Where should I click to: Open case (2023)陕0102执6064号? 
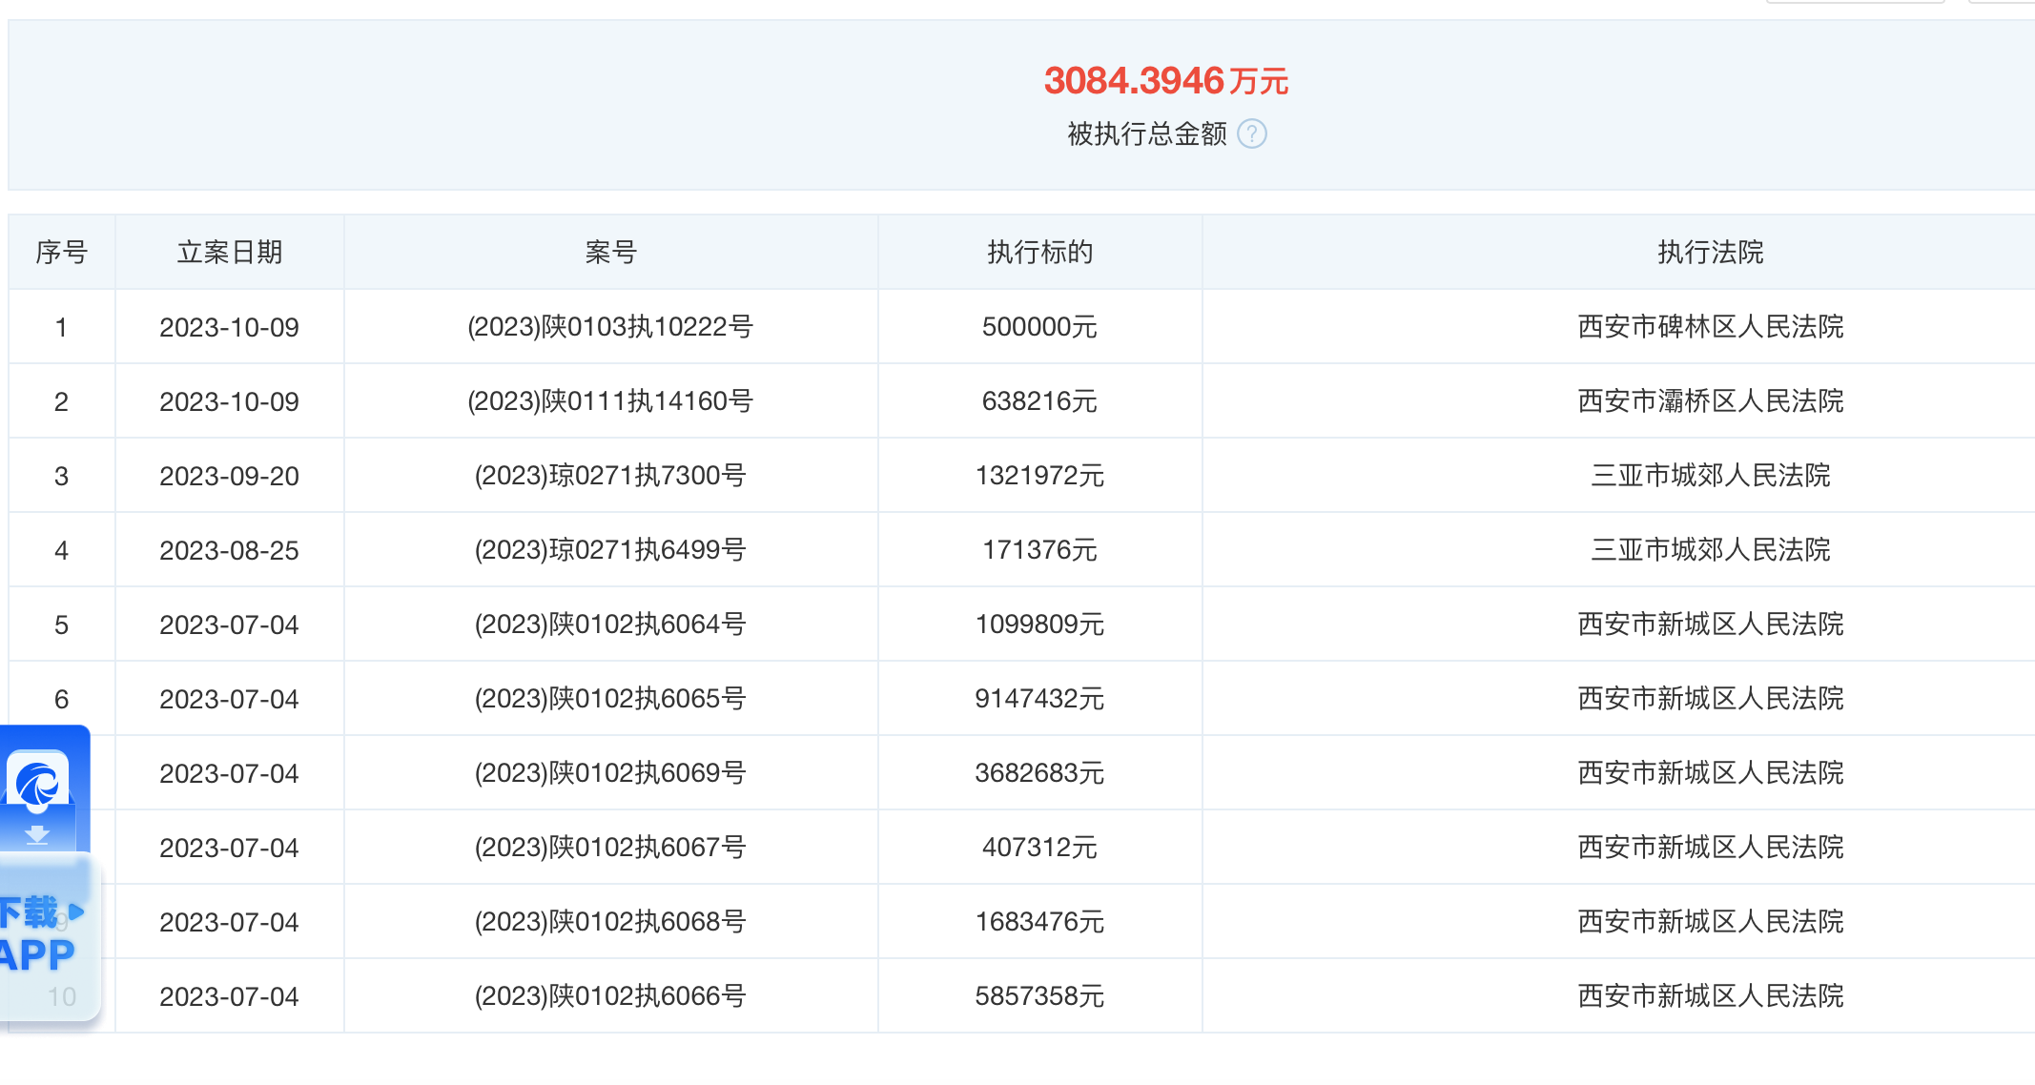coord(610,624)
